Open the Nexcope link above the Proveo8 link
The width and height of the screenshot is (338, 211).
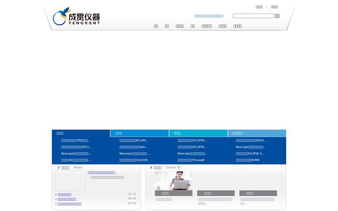(192, 153)
